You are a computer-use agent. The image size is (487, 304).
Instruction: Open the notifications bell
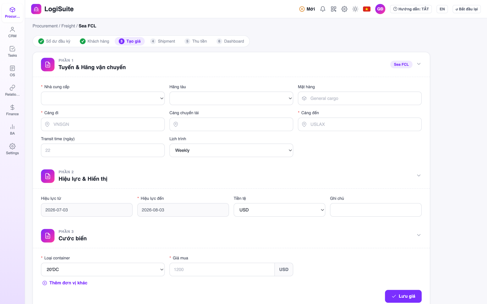[323, 9]
